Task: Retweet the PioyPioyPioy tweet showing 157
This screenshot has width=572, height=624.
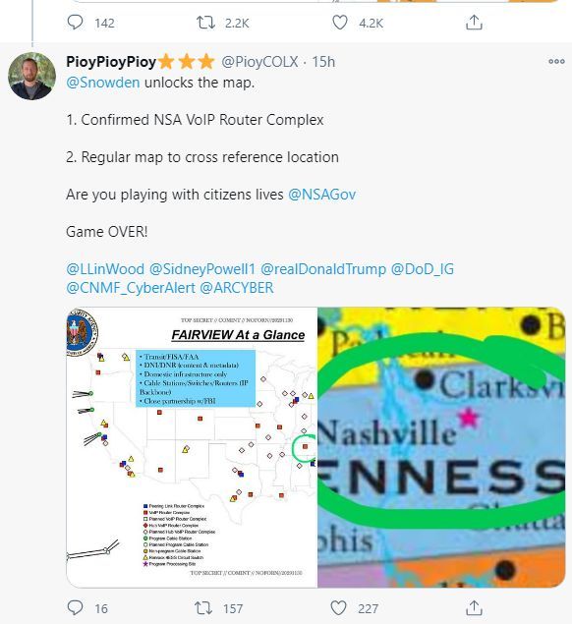Action: [203, 608]
